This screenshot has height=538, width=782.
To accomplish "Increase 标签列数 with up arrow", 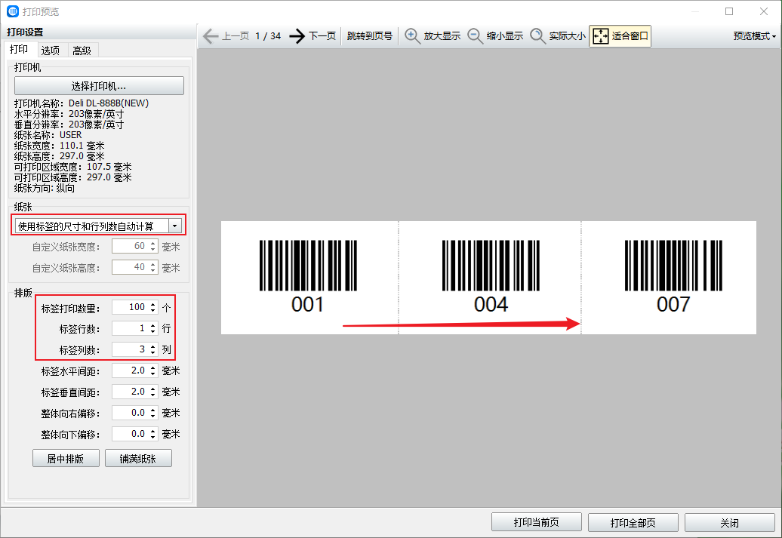I will pyautogui.click(x=153, y=346).
